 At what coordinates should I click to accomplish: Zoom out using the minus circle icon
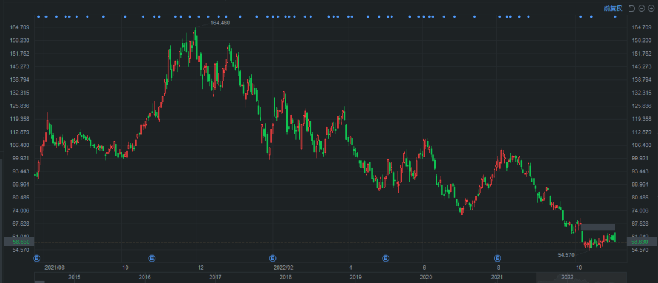pyautogui.click(x=641, y=8)
